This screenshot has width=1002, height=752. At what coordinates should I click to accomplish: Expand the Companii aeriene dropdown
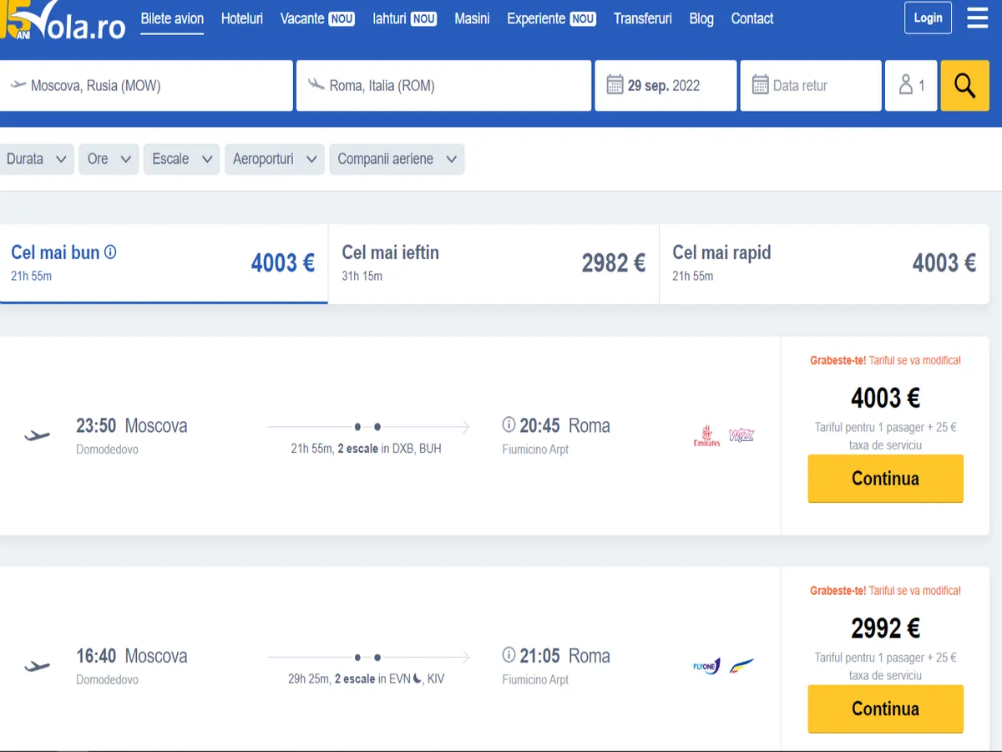(397, 159)
